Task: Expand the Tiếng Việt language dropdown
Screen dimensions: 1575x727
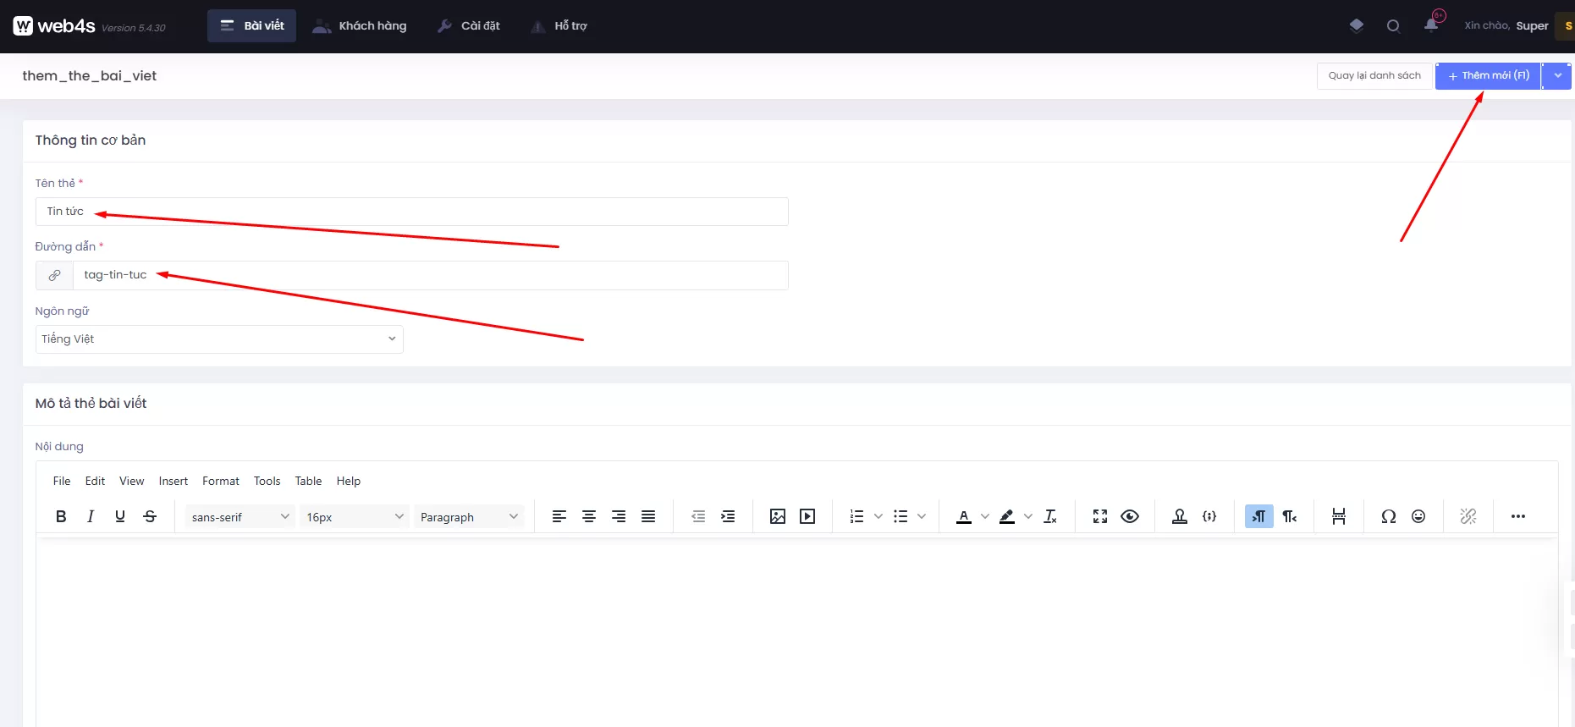Action: pyautogui.click(x=219, y=339)
